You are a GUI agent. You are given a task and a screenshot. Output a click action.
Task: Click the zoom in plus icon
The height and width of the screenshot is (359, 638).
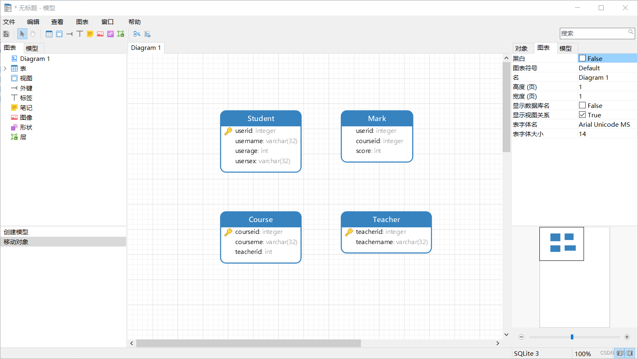click(627, 337)
